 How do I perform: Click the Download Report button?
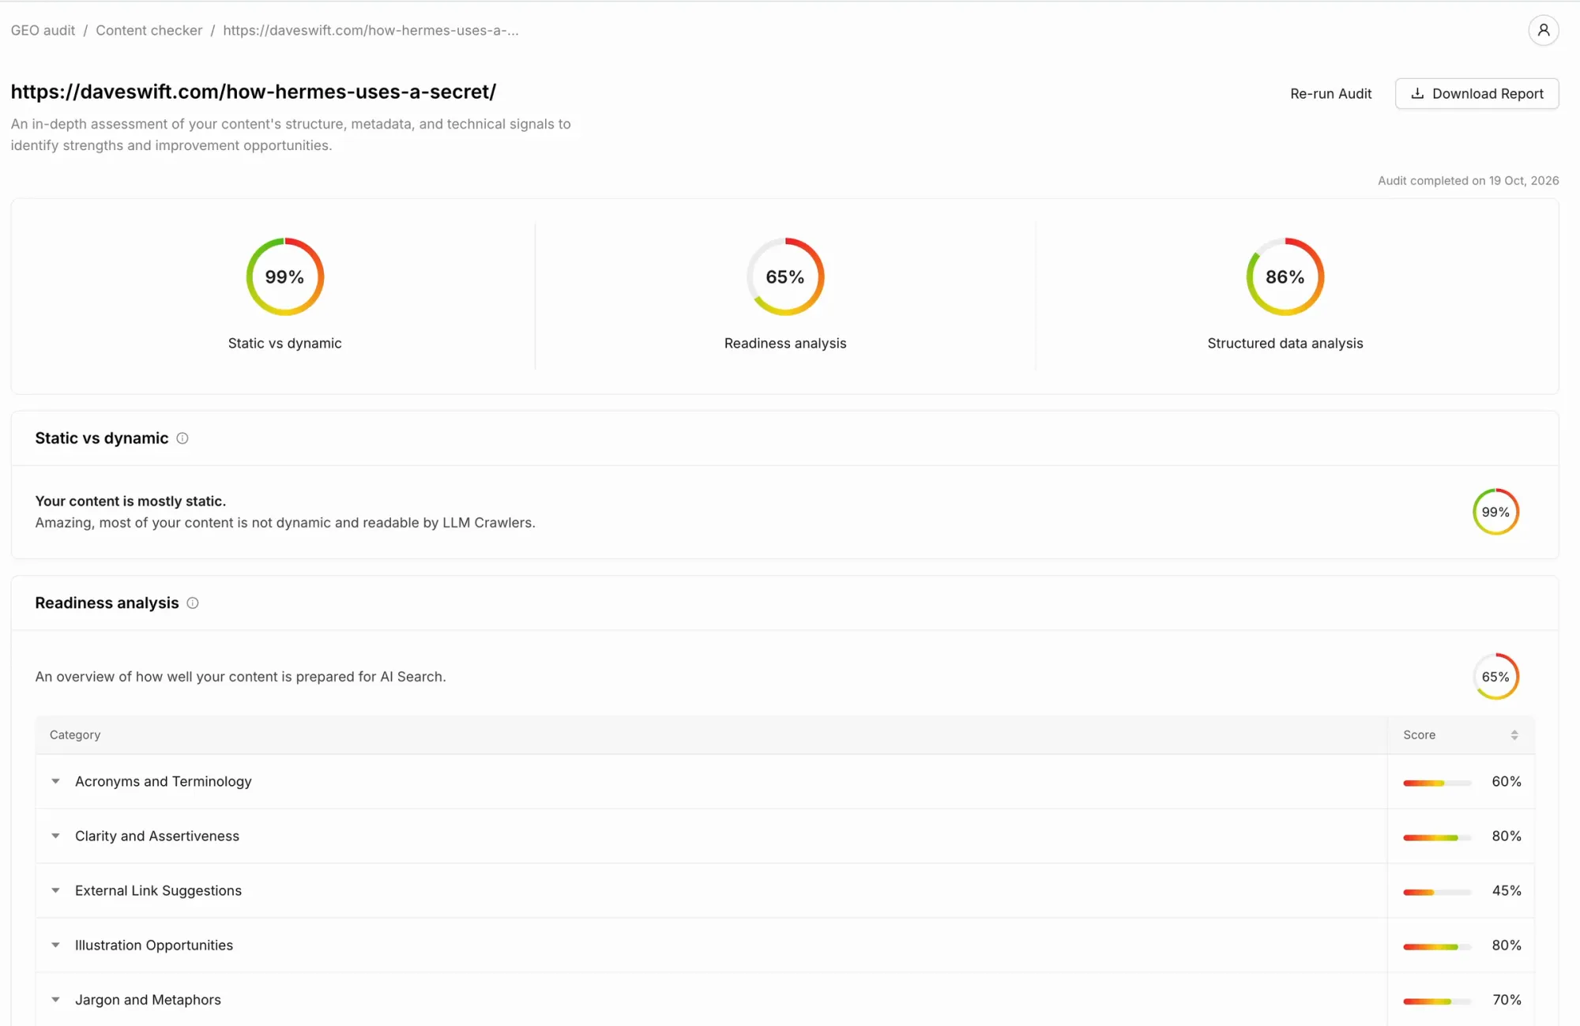tap(1477, 93)
